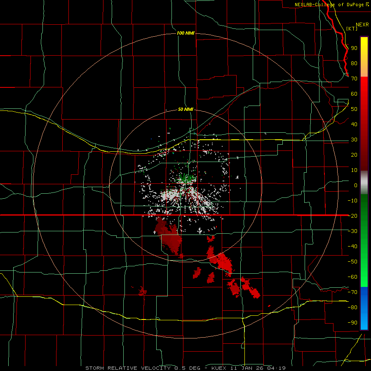Click the "-70" velocity scale label

coord(352,292)
